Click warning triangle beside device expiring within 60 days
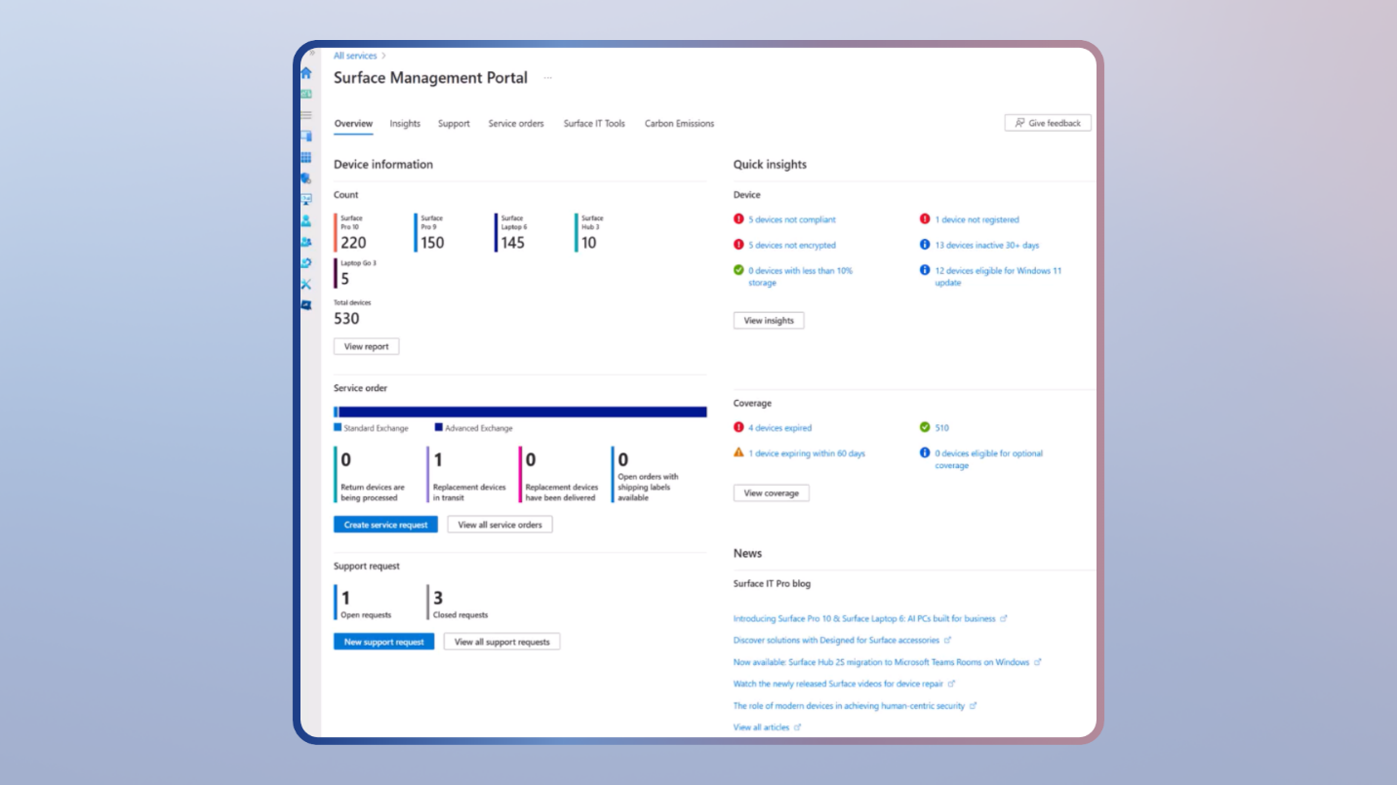 738,452
